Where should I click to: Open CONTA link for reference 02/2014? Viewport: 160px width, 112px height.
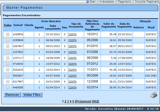click(72, 88)
